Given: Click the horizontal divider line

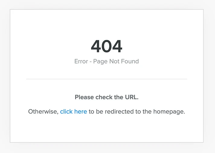Looking at the screenshot, I should [x=107, y=79].
